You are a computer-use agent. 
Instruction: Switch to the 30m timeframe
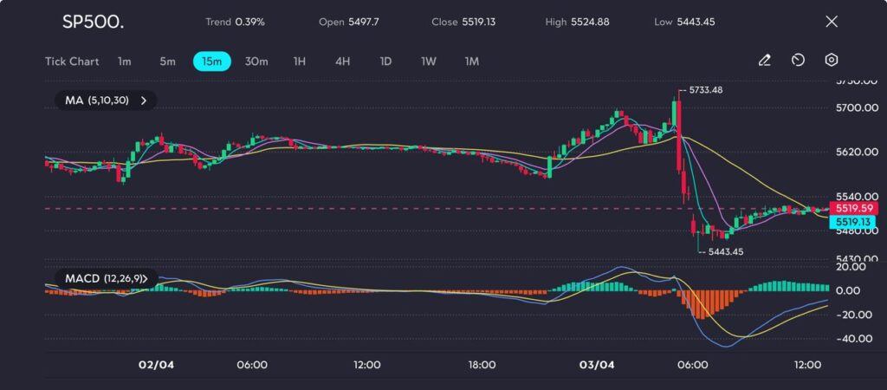pos(256,62)
